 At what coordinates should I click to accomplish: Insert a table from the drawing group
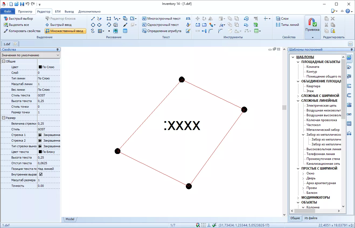pos(125,31)
